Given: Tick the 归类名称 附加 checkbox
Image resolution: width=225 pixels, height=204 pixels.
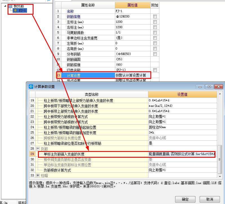Looking at the screenshot, I should pyautogui.click(x=155, y=70).
